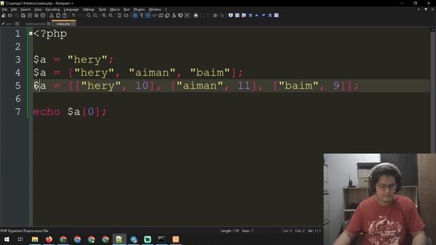This screenshot has width=436, height=245.
Task: Open the Windows Start menu
Action: (7, 239)
